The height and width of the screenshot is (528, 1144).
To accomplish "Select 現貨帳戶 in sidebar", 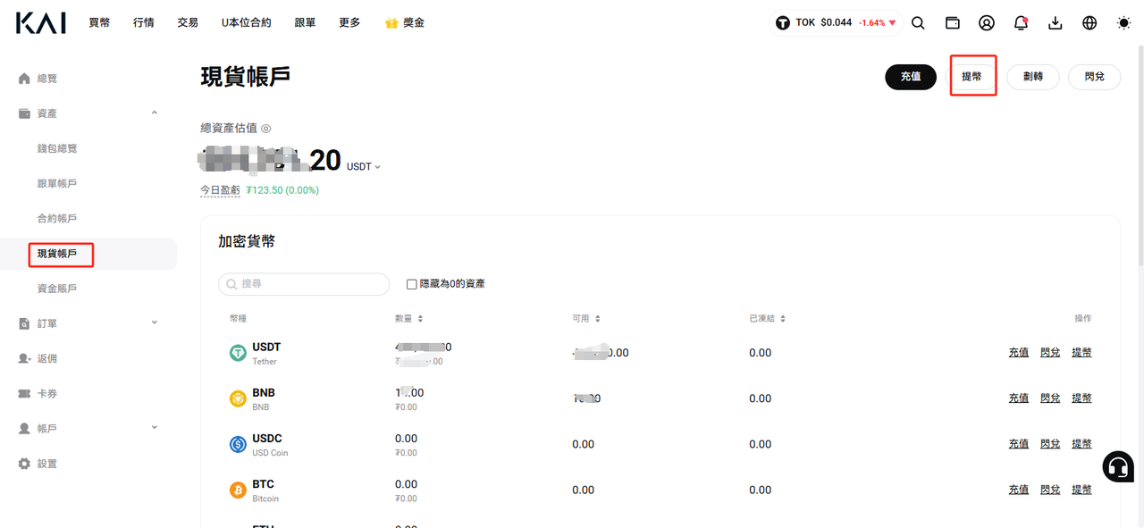I will 57,254.
